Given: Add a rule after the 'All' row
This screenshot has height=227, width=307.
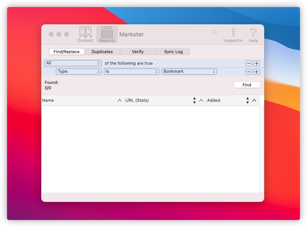Looking at the screenshot, I should coord(257,63).
